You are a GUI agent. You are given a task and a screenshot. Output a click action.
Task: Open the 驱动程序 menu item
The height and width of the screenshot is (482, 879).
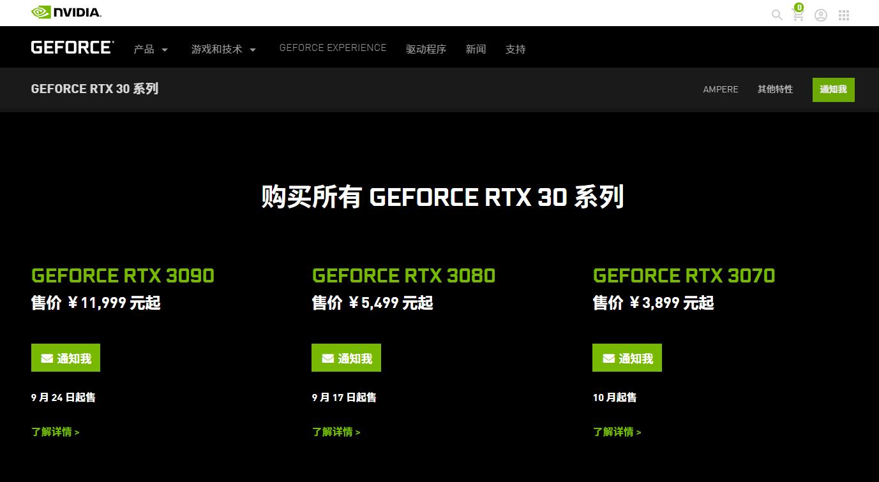(x=426, y=49)
